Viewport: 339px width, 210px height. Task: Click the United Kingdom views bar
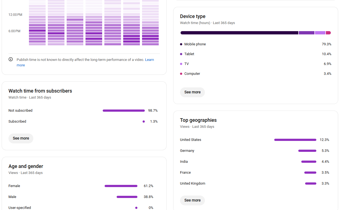pos(311,184)
